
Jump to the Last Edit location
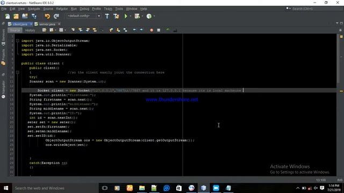point(44,30)
